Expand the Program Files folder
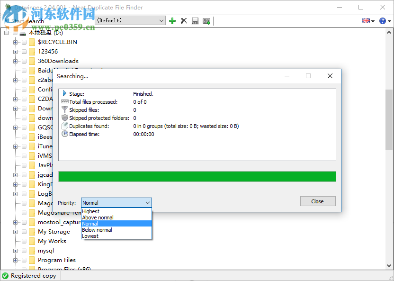The height and width of the screenshot is (281, 394). [15, 260]
